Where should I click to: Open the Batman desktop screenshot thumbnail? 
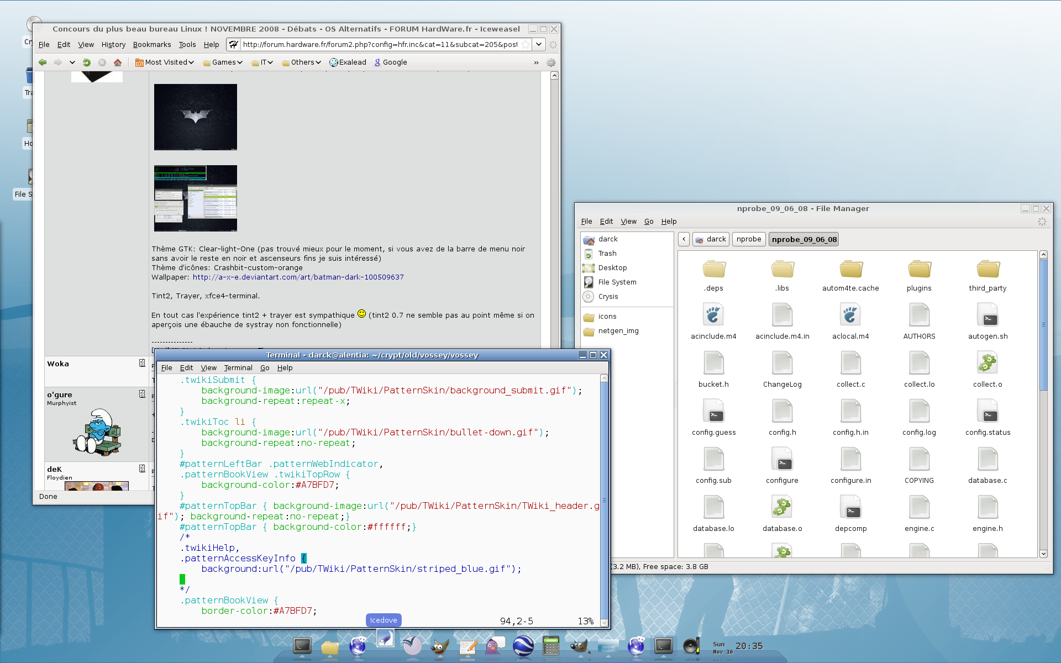[x=196, y=117]
